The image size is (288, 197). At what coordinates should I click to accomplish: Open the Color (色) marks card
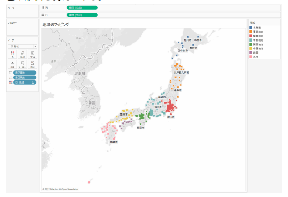pos(12,54)
